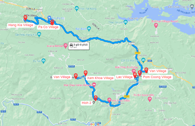Click the Mai Châu Ecolodge marker
The width and height of the screenshot is (195, 126).
click(x=134, y=71)
